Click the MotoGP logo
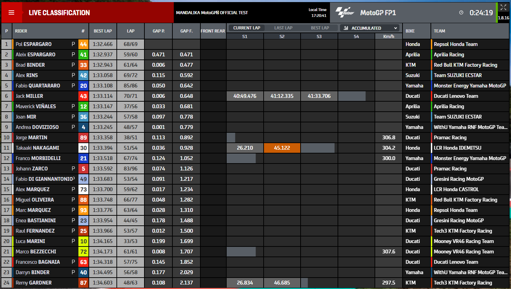511x289 pixels. [345, 12]
